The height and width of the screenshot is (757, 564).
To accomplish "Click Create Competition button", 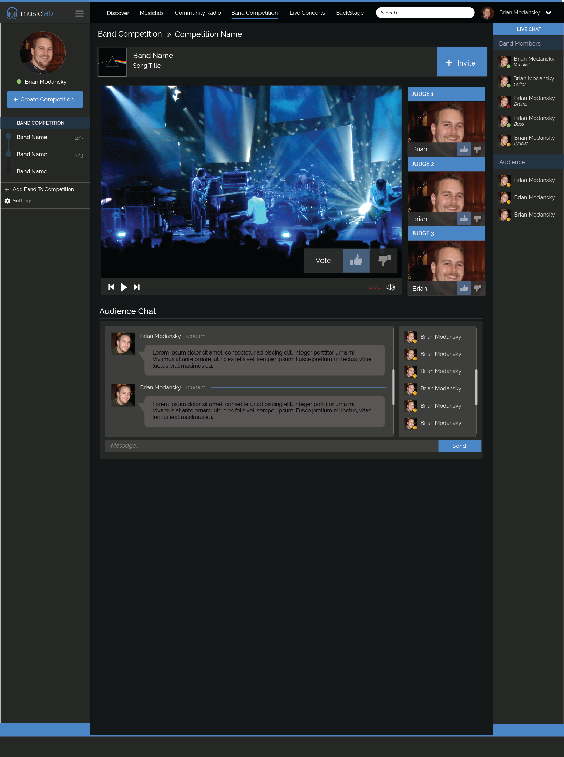I will pyautogui.click(x=45, y=99).
